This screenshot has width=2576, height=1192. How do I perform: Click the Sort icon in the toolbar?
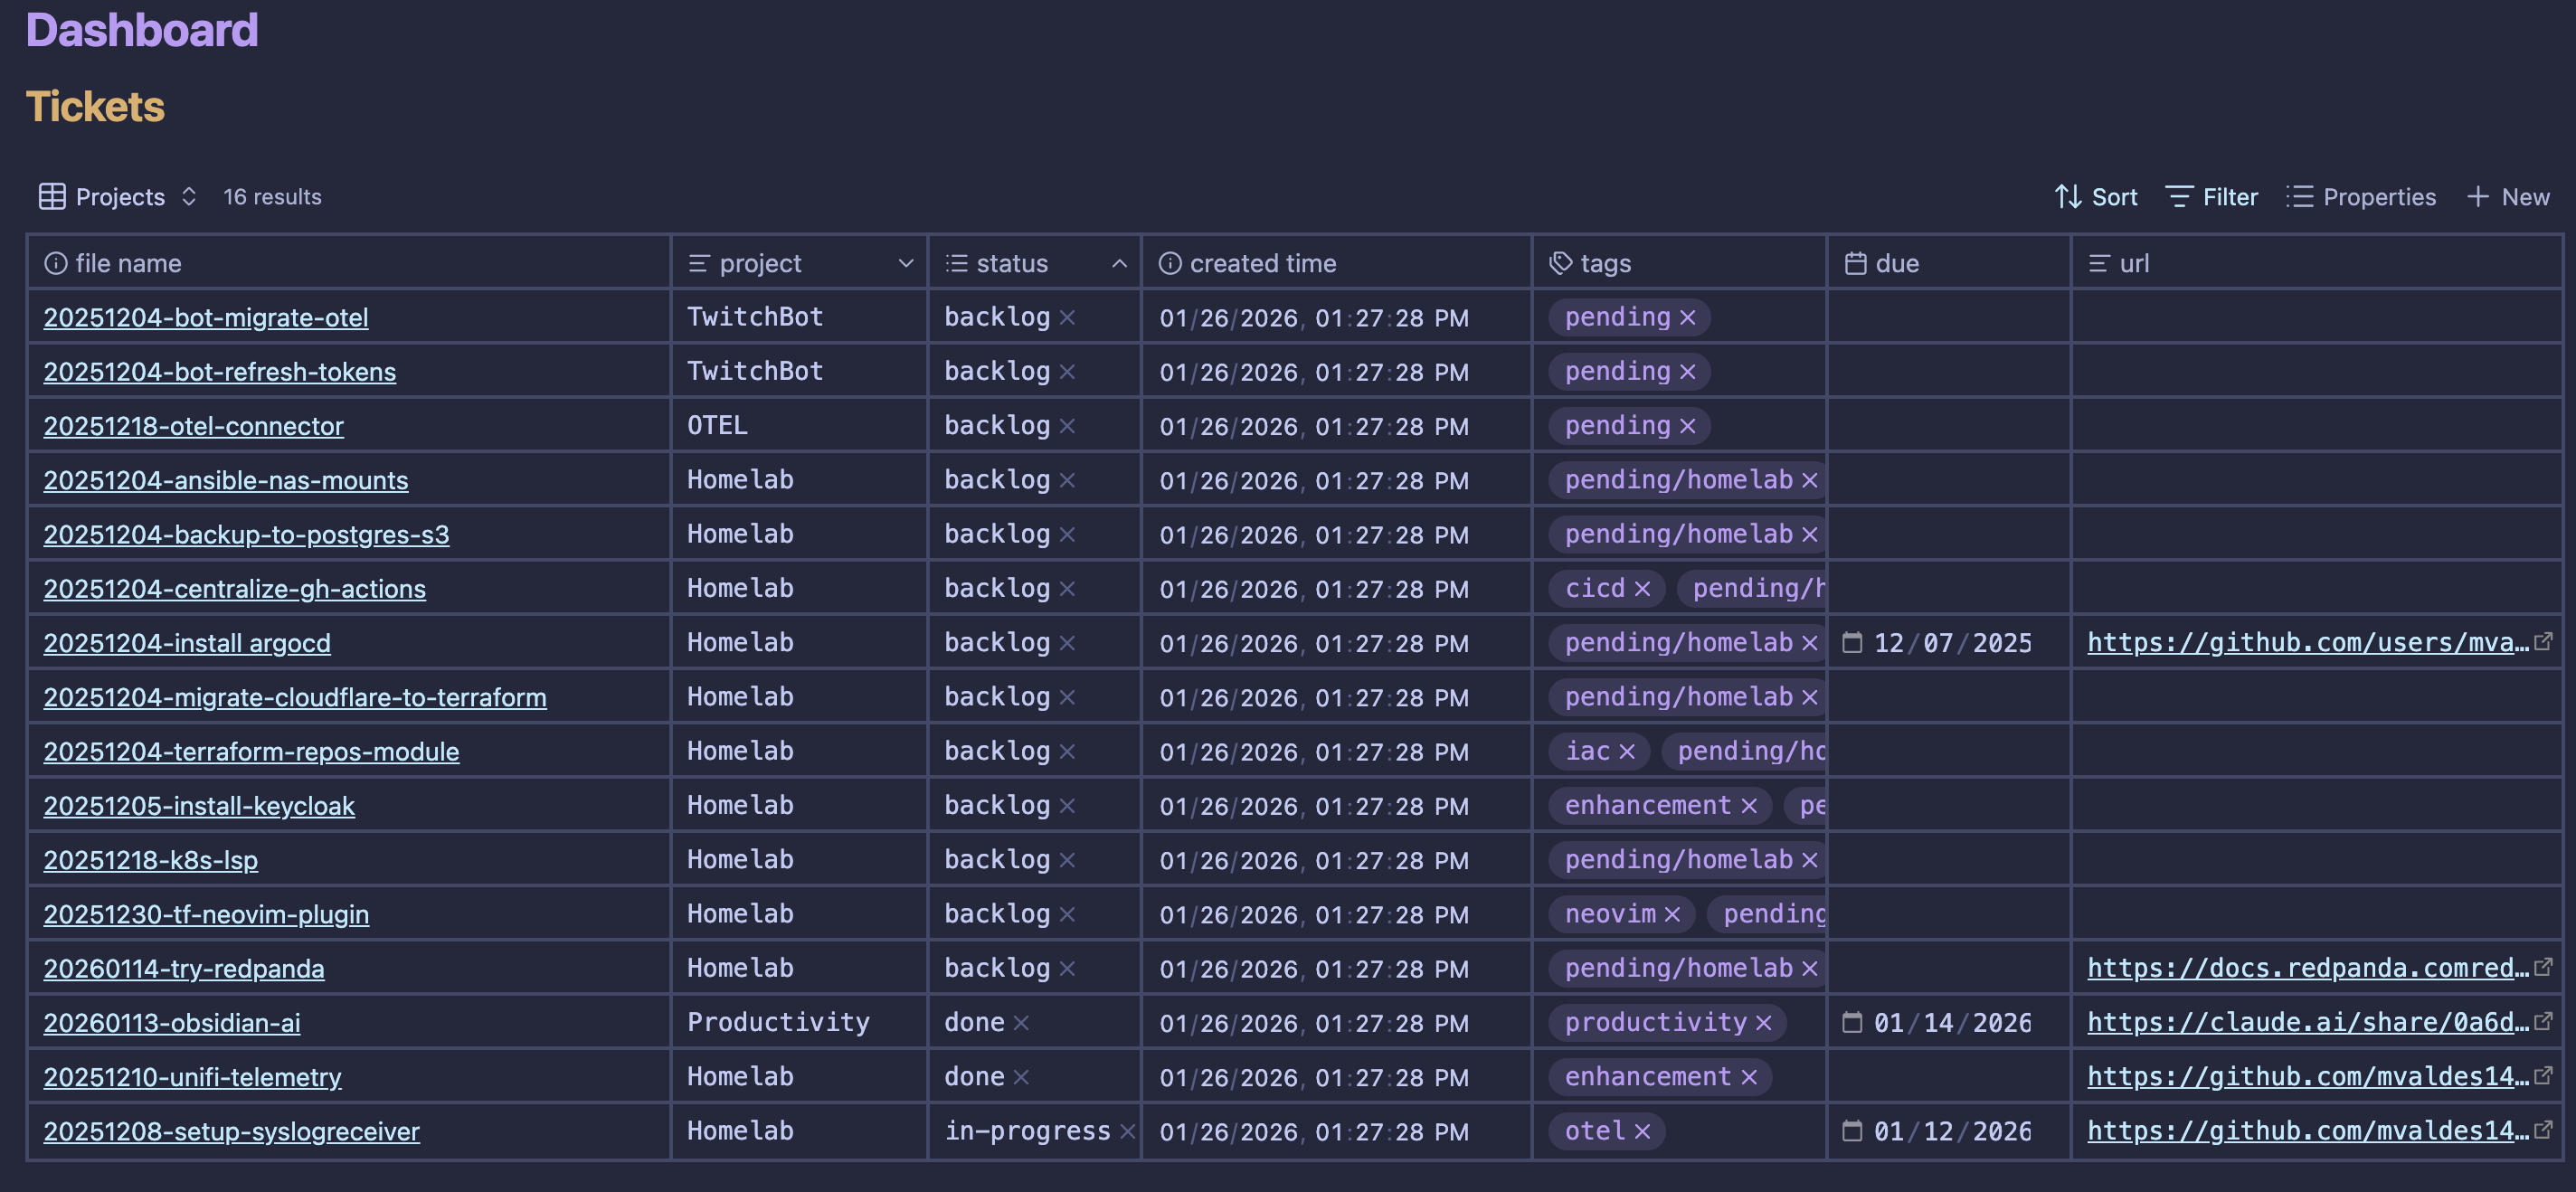(2070, 196)
